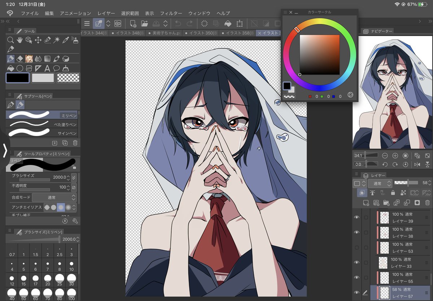Click the Fill bucket command bar icon
This screenshot has height=301, width=433.
click(x=228, y=24)
